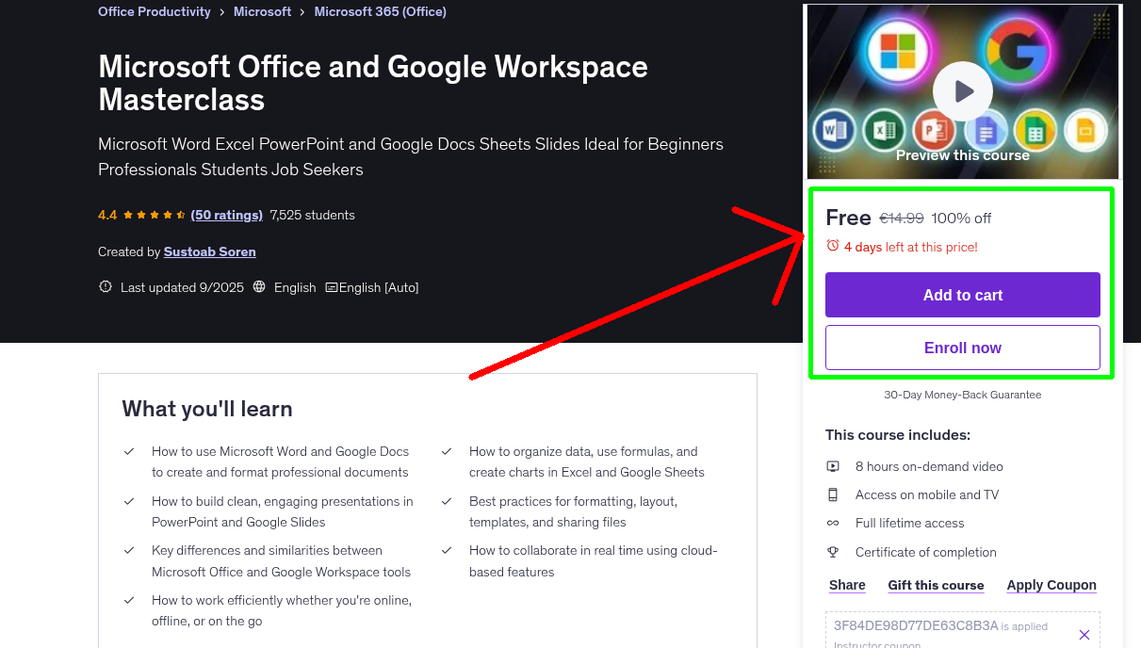This screenshot has width=1141, height=648.
Task: Click the globe icon next to English
Action: coord(258,287)
